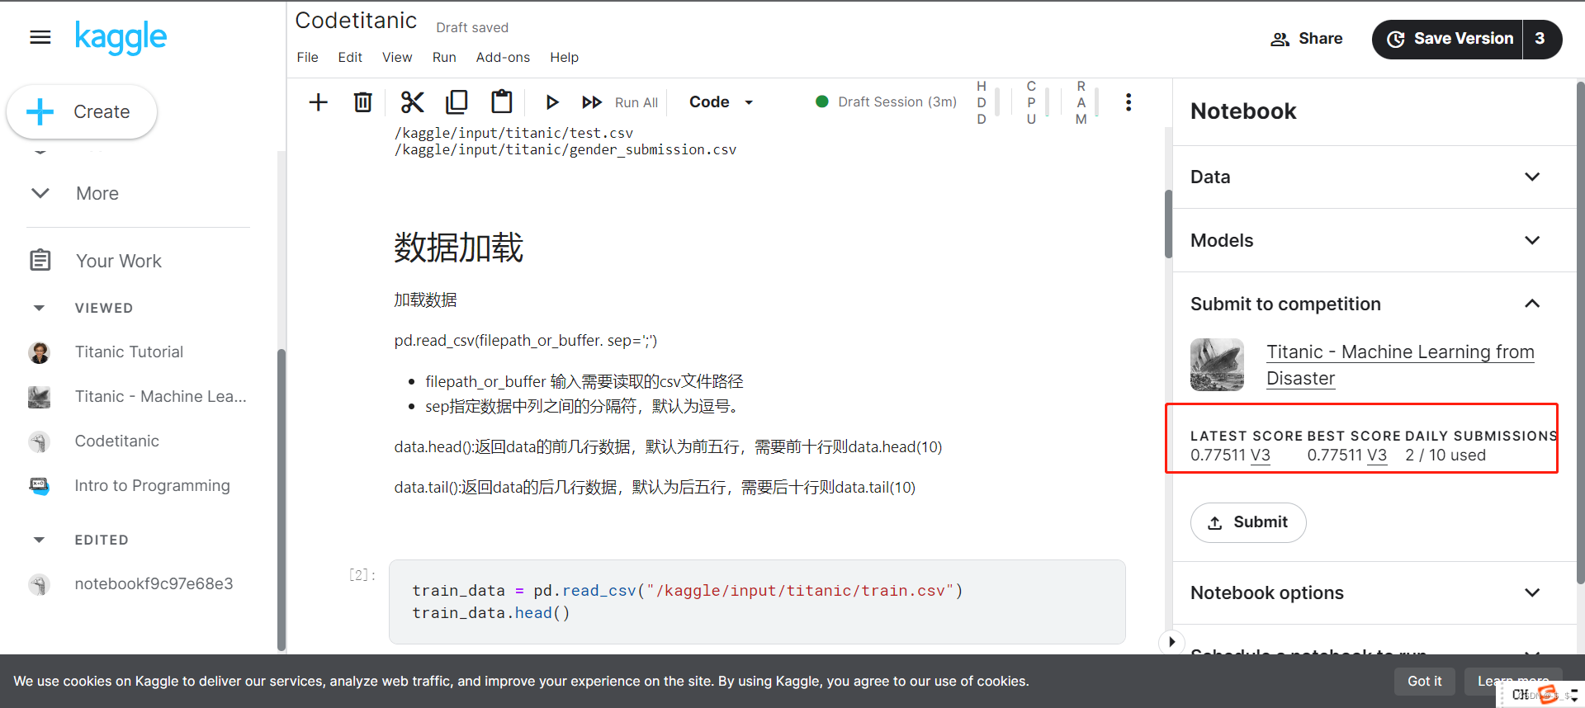Open version history number 3

(x=1541, y=39)
